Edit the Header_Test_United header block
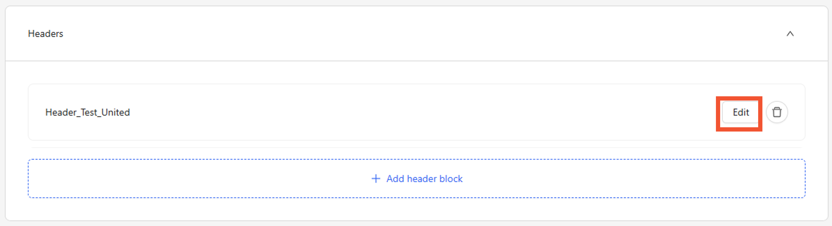This screenshot has width=832, height=226. 740,112
